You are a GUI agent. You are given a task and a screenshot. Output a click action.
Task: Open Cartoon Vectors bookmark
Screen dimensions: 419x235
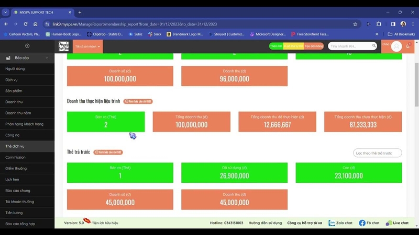pos(21,34)
